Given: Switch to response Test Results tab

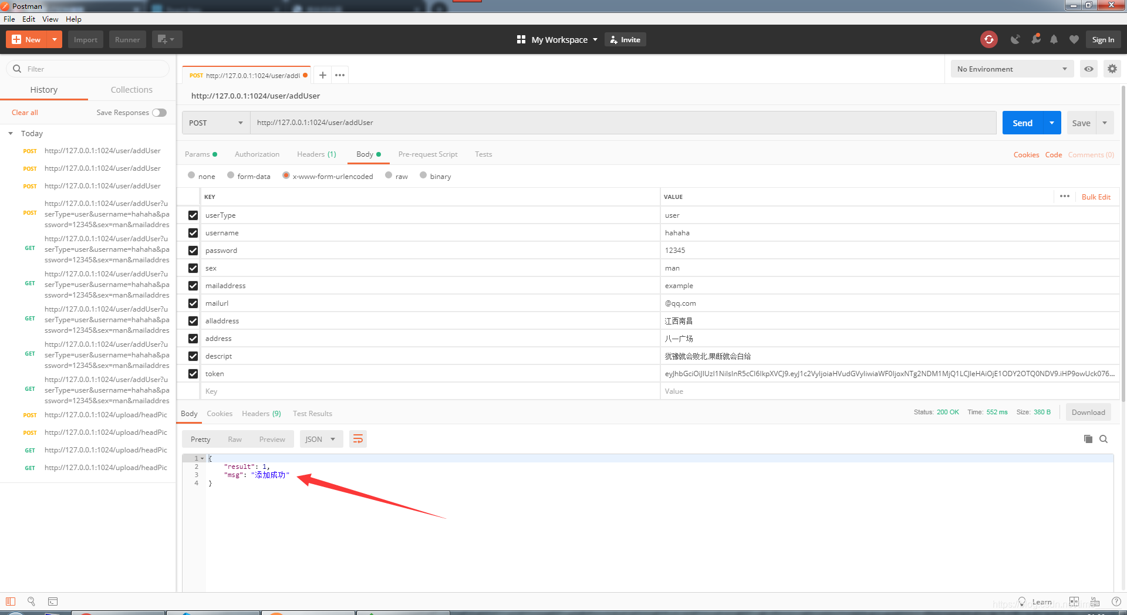Looking at the screenshot, I should 312,414.
